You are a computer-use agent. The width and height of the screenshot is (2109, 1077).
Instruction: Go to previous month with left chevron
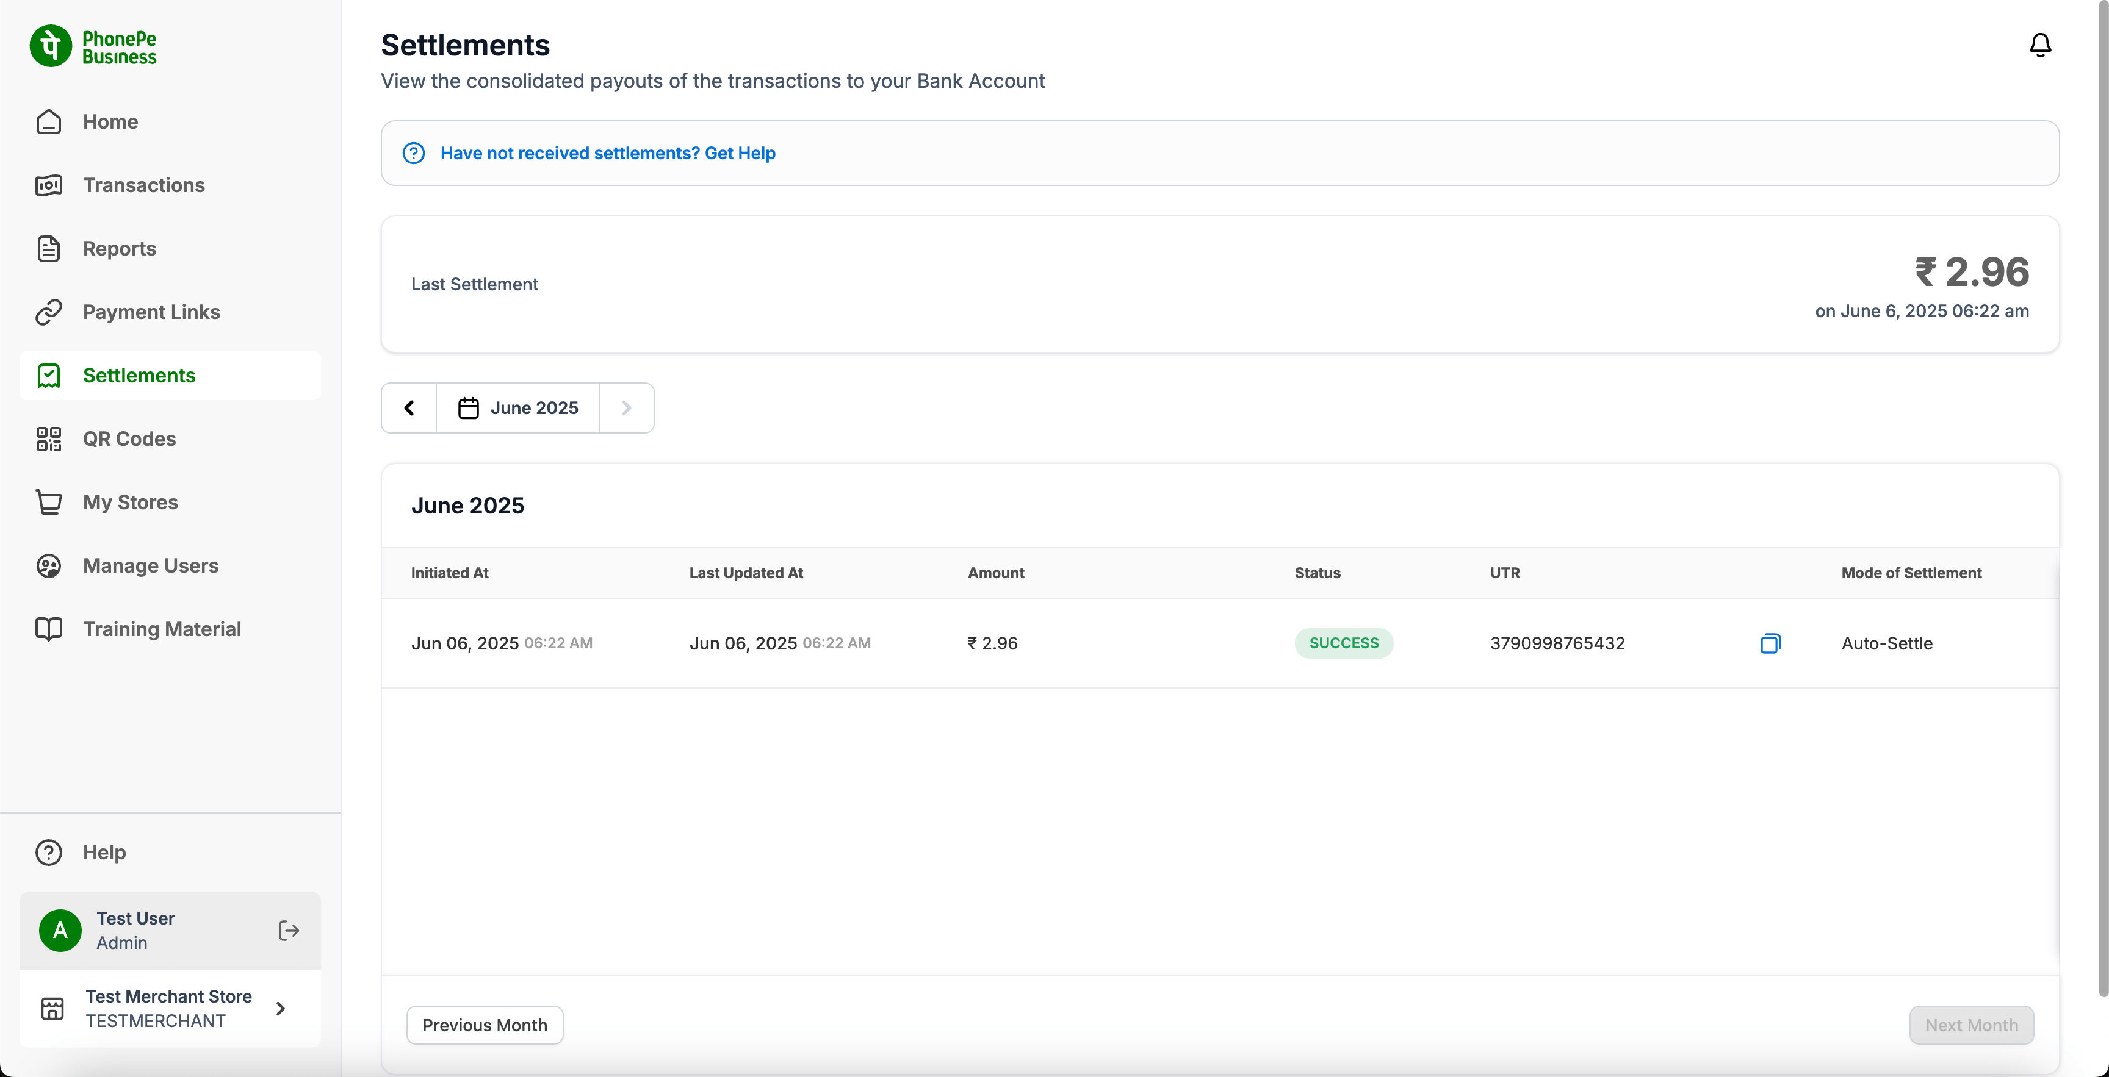point(408,407)
